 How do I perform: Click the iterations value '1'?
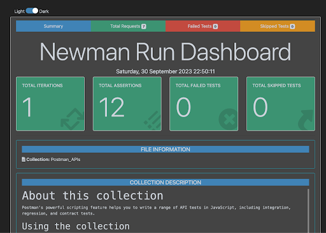coord(27,107)
